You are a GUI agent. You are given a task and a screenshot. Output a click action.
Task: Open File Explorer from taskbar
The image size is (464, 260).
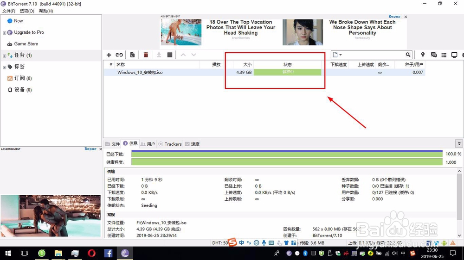coord(58,253)
